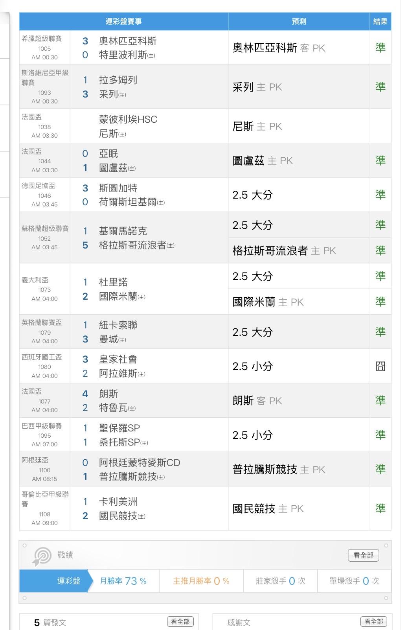The width and height of the screenshot is (406, 630).
Task: Click the 準 mark on 奧林匹亞科斯 row
Action: [x=380, y=48]
